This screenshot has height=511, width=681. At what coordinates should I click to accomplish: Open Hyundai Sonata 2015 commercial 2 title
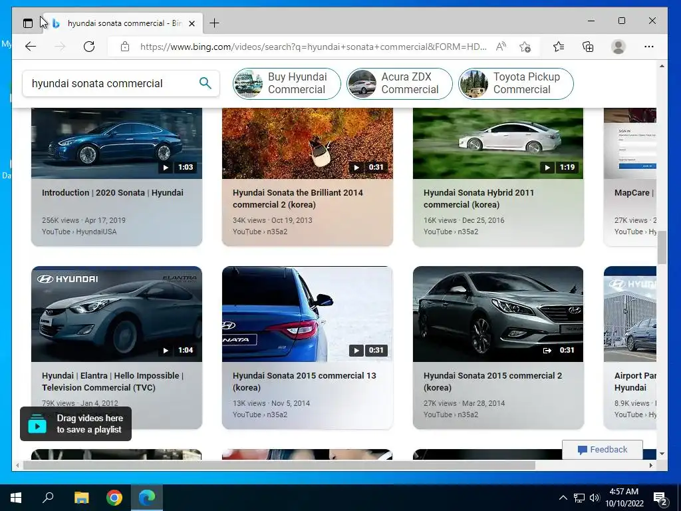point(493,381)
